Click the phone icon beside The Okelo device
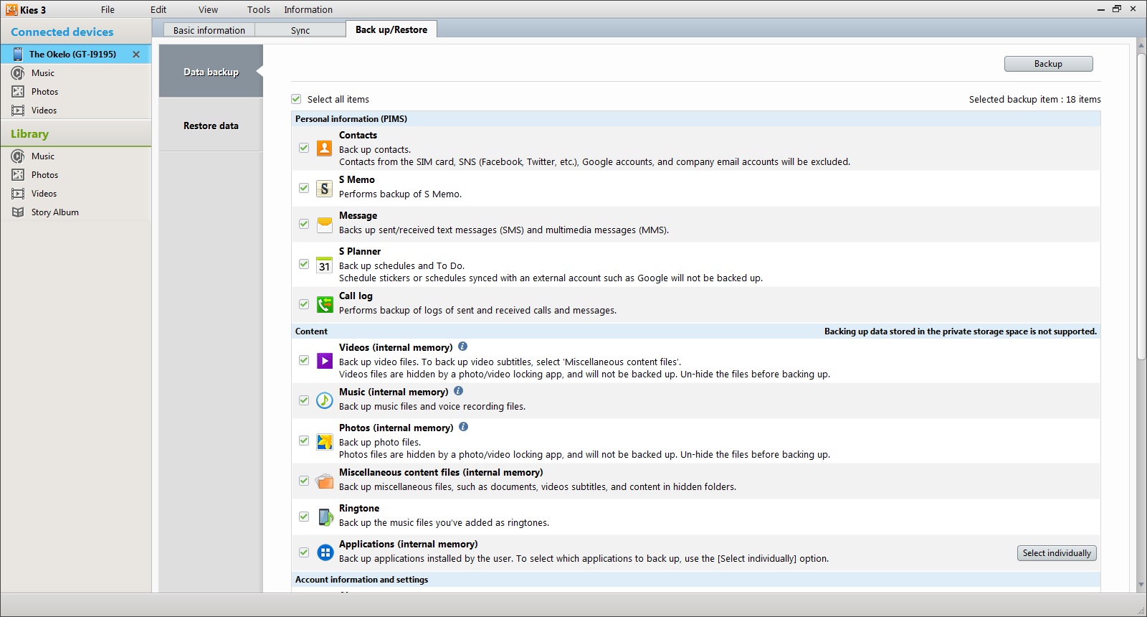The width and height of the screenshot is (1147, 617). pos(17,54)
